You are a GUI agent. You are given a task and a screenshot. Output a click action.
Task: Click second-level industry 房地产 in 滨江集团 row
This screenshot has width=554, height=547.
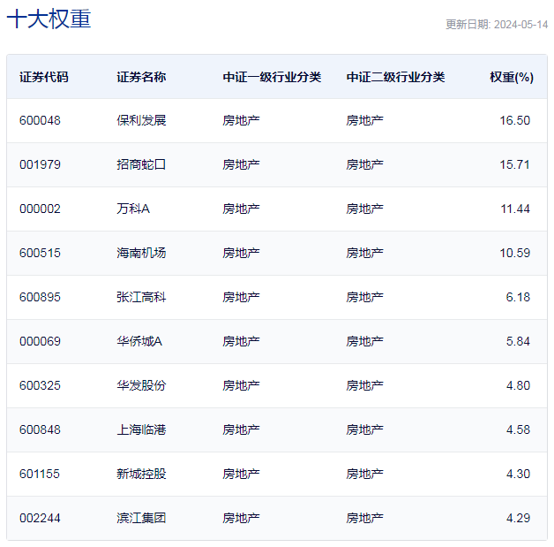364,519
